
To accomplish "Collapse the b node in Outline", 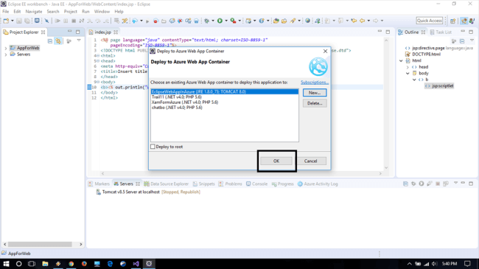I will 414,80.
